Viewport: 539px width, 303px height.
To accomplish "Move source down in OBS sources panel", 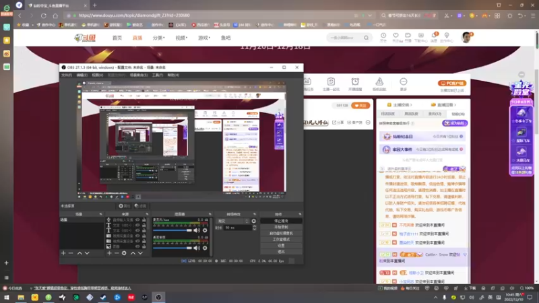I will click(x=140, y=253).
